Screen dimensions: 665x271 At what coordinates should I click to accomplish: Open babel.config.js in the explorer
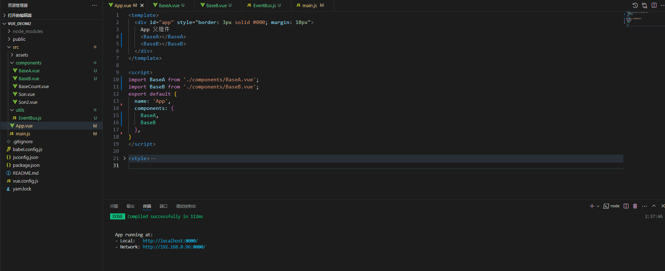(52, 150)
